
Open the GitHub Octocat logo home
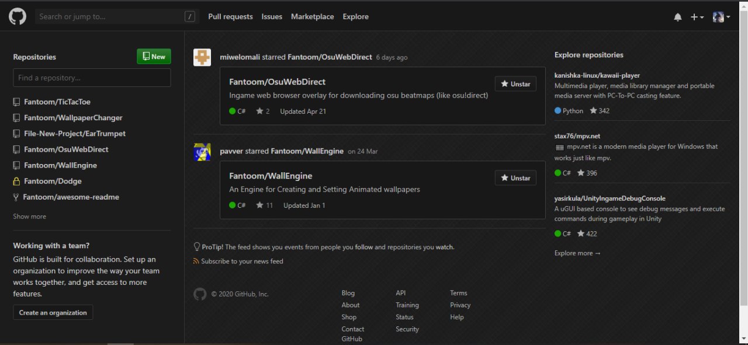(x=18, y=16)
